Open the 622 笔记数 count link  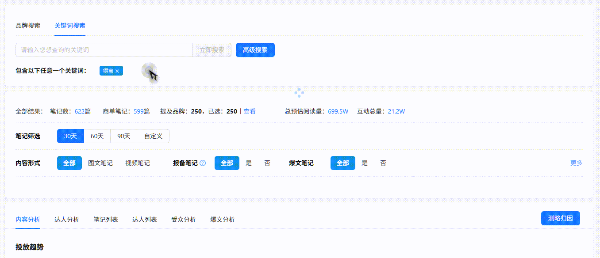[x=80, y=111]
